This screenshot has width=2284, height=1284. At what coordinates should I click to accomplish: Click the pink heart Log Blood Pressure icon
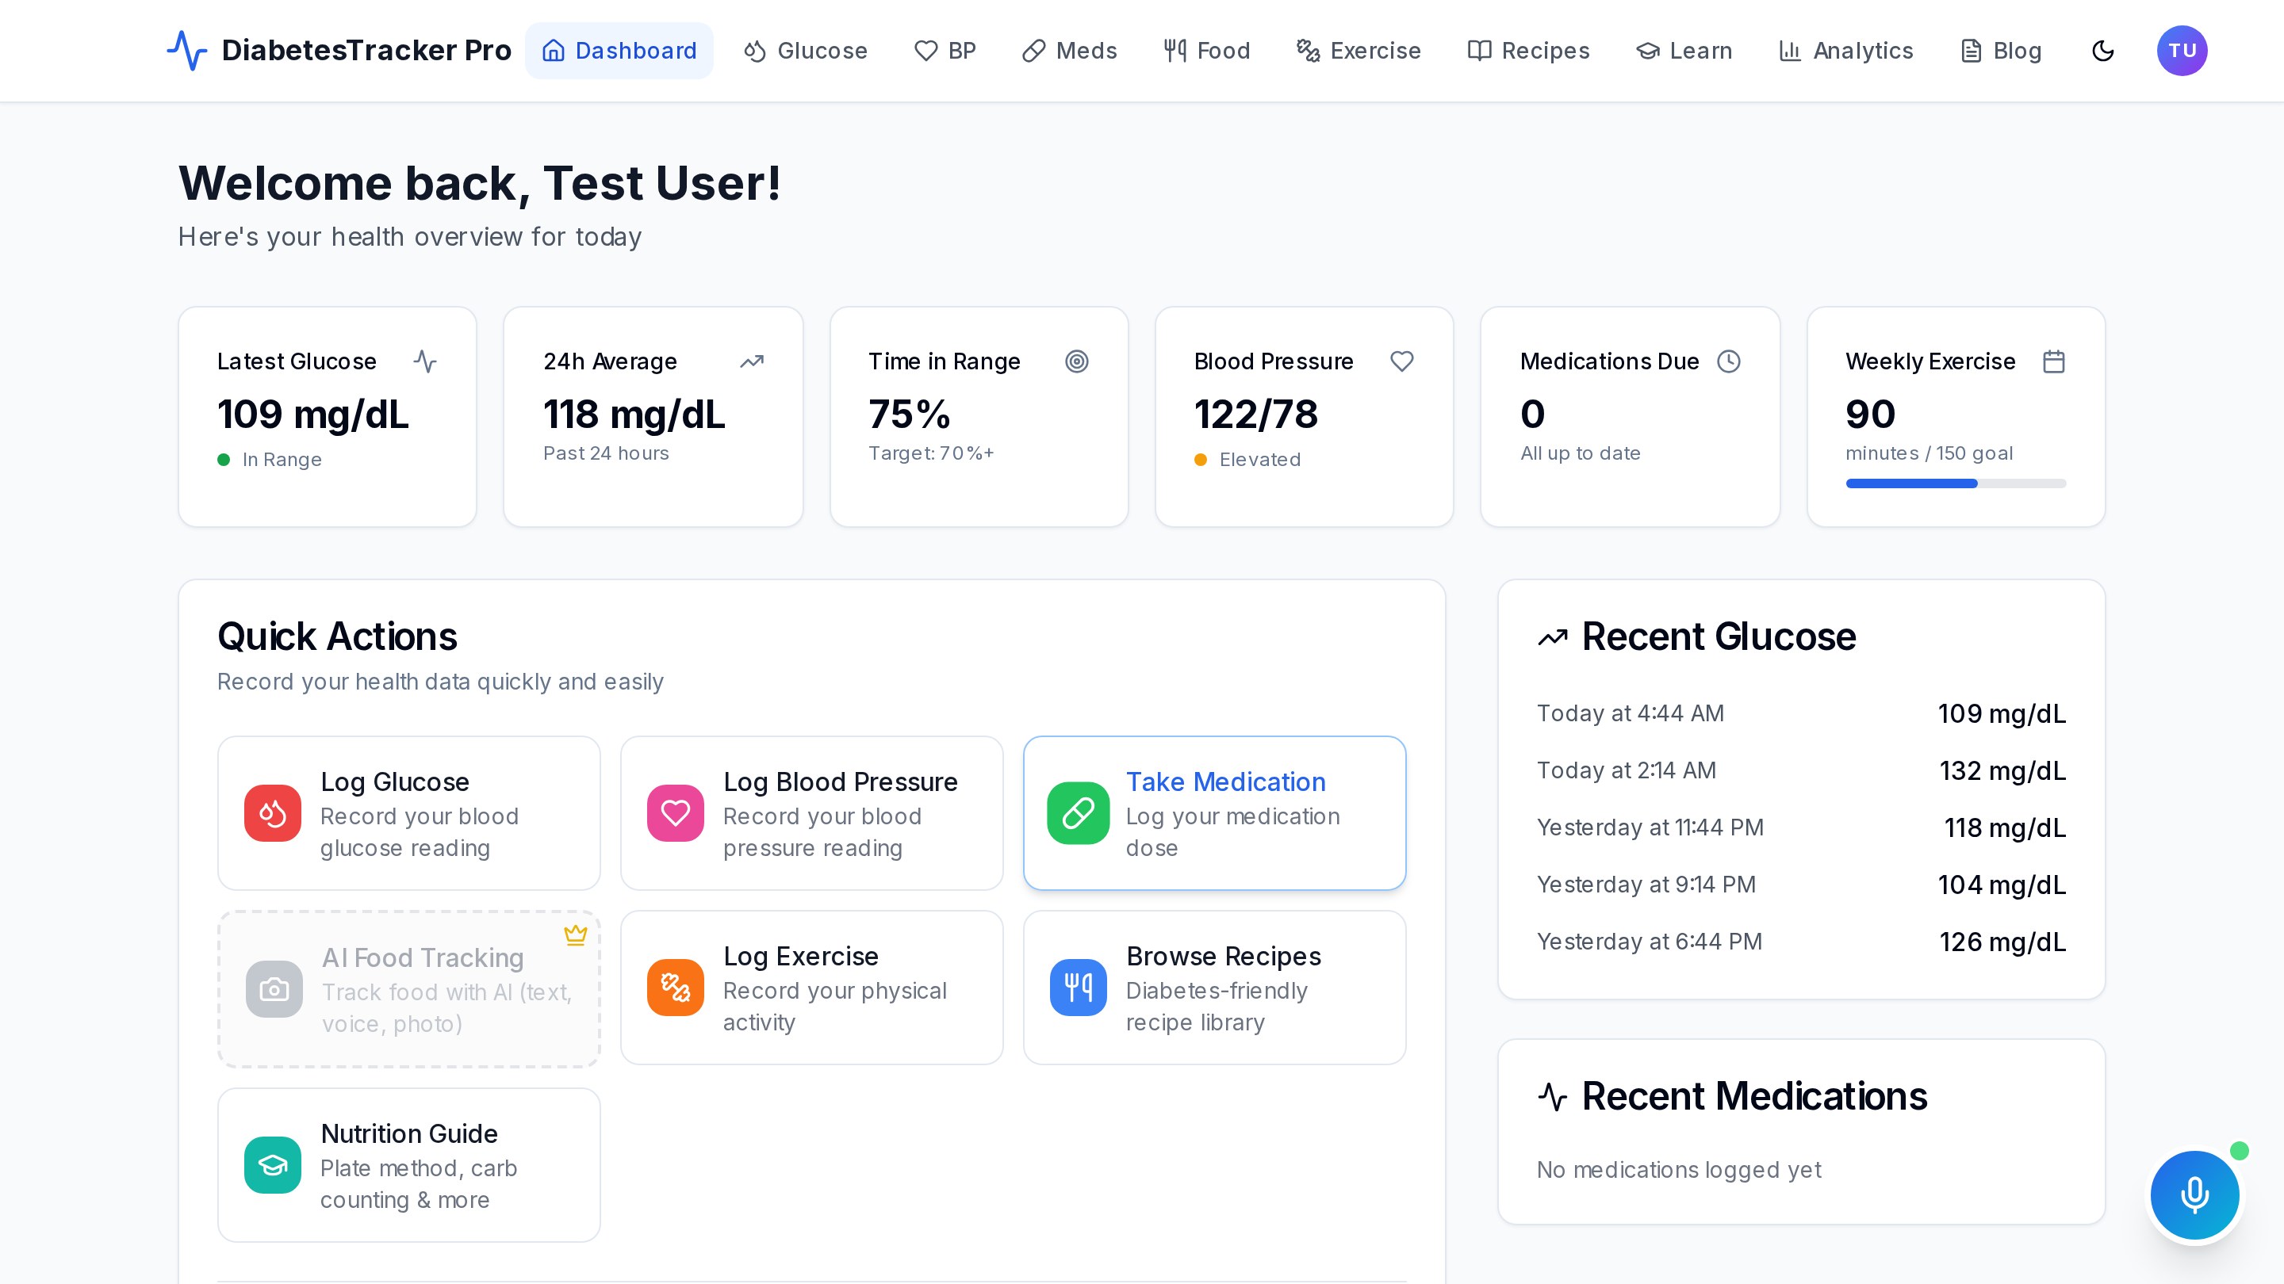[x=675, y=812]
